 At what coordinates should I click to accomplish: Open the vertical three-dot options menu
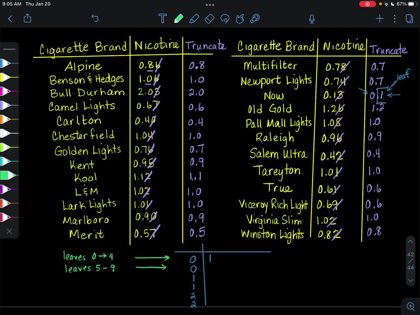coord(395,18)
